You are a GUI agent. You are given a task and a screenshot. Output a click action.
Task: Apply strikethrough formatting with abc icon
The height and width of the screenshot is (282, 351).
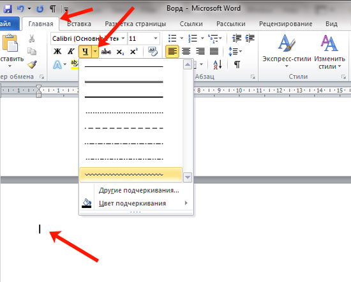pos(106,52)
